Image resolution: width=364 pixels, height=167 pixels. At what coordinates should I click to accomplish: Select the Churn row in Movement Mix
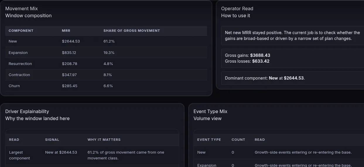pyautogui.click(x=106, y=86)
